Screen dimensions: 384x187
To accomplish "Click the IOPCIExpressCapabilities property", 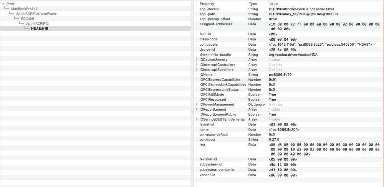I will (x=220, y=79).
